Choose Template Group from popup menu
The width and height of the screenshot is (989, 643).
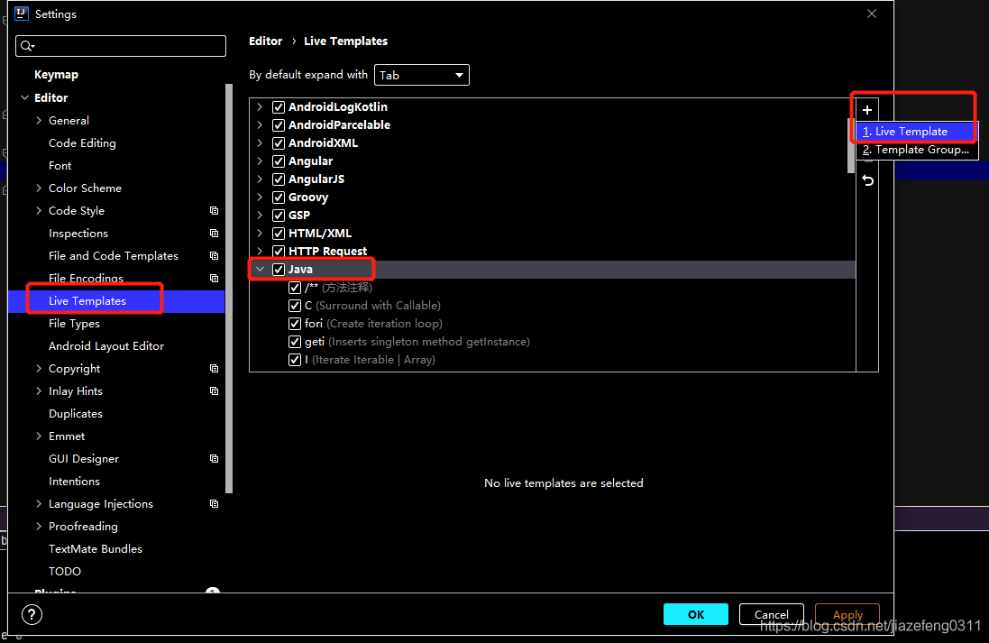[x=916, y=150]
